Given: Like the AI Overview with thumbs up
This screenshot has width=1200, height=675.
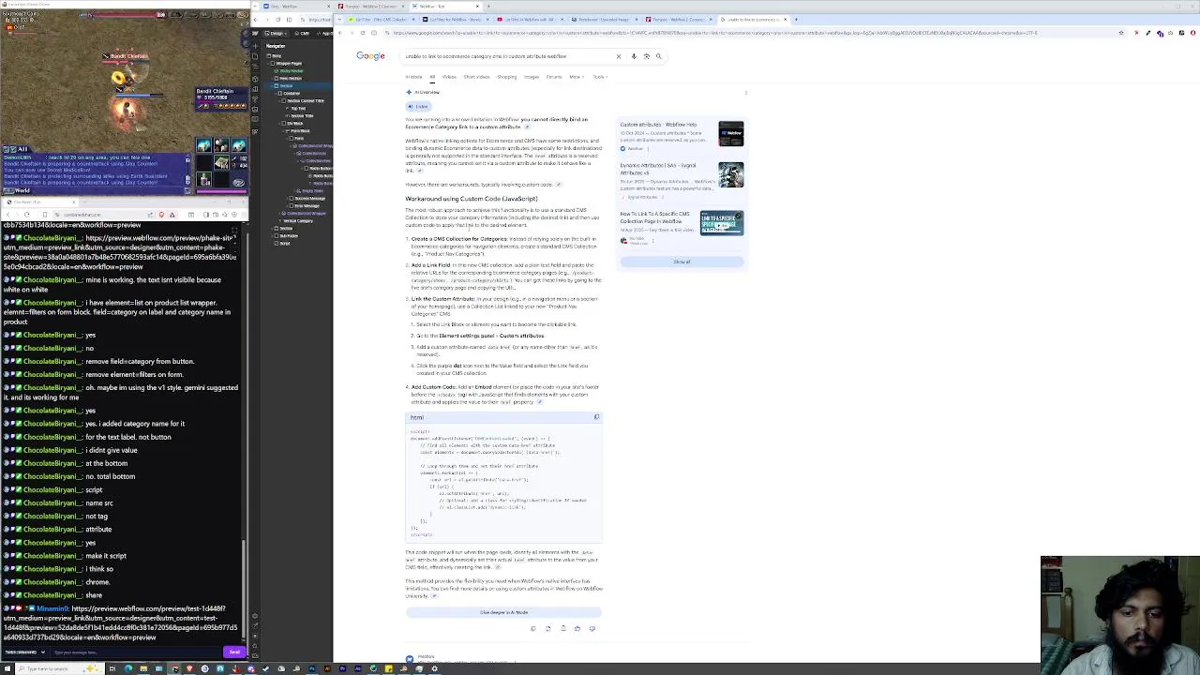Looking at the screenshot, I should point(577,628).
